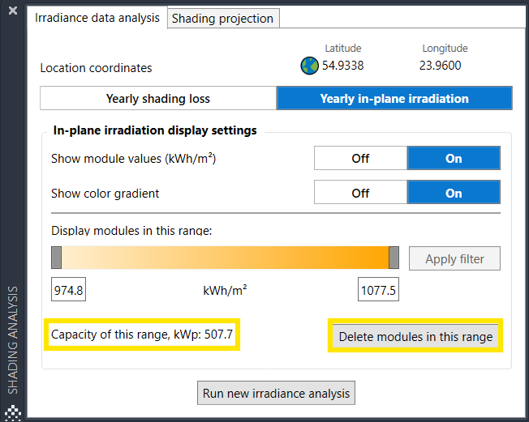Viewport: 529px width, 422px height.
Task: Focus the minimum range field 974.8
Action: [x=68, y=290]
